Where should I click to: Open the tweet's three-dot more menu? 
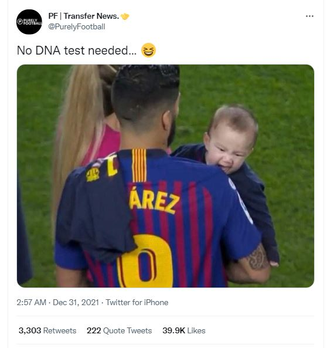[309, 16]
